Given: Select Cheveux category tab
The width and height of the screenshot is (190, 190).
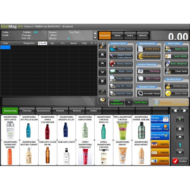Looking at the screenshot, I should (27, 111).
